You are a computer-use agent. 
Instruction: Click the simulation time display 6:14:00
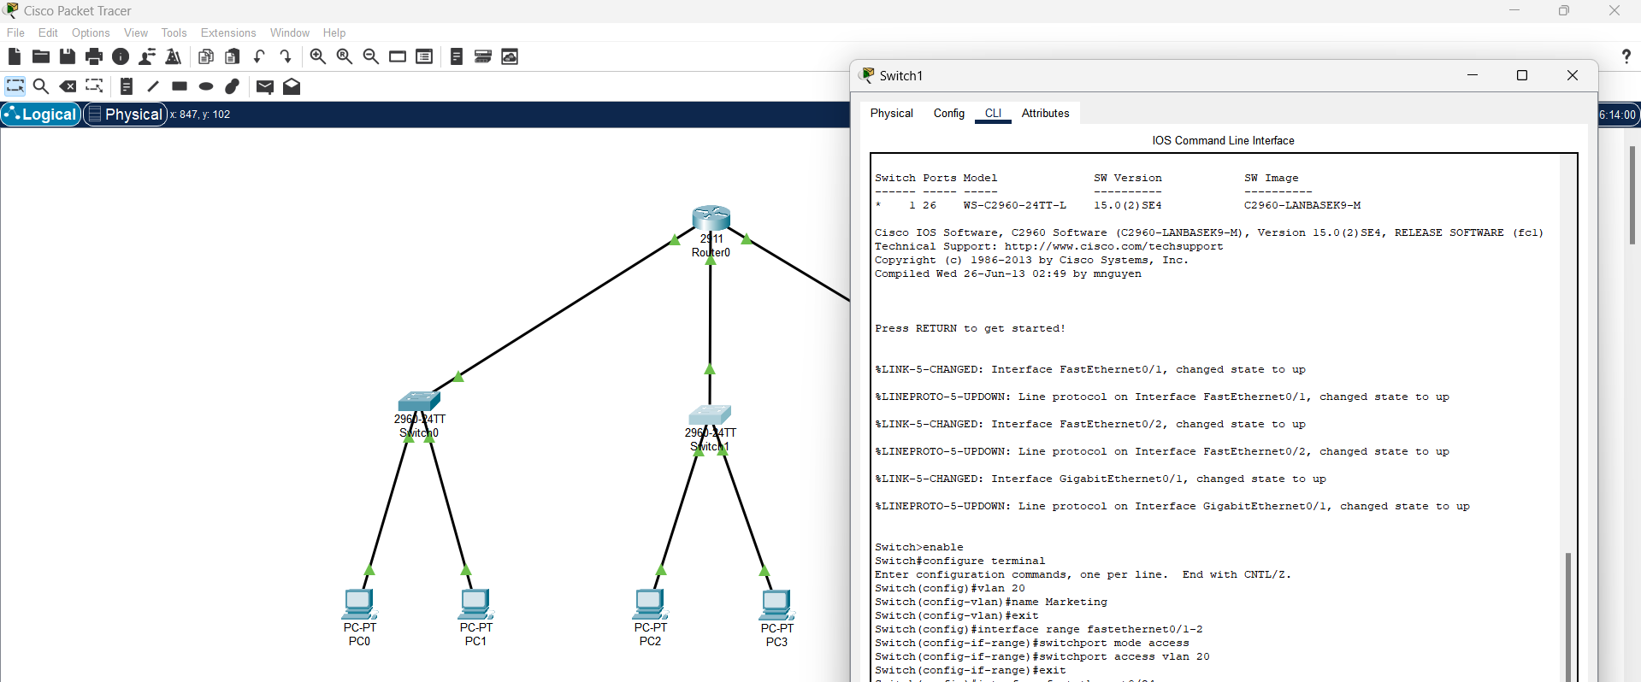1617,115
